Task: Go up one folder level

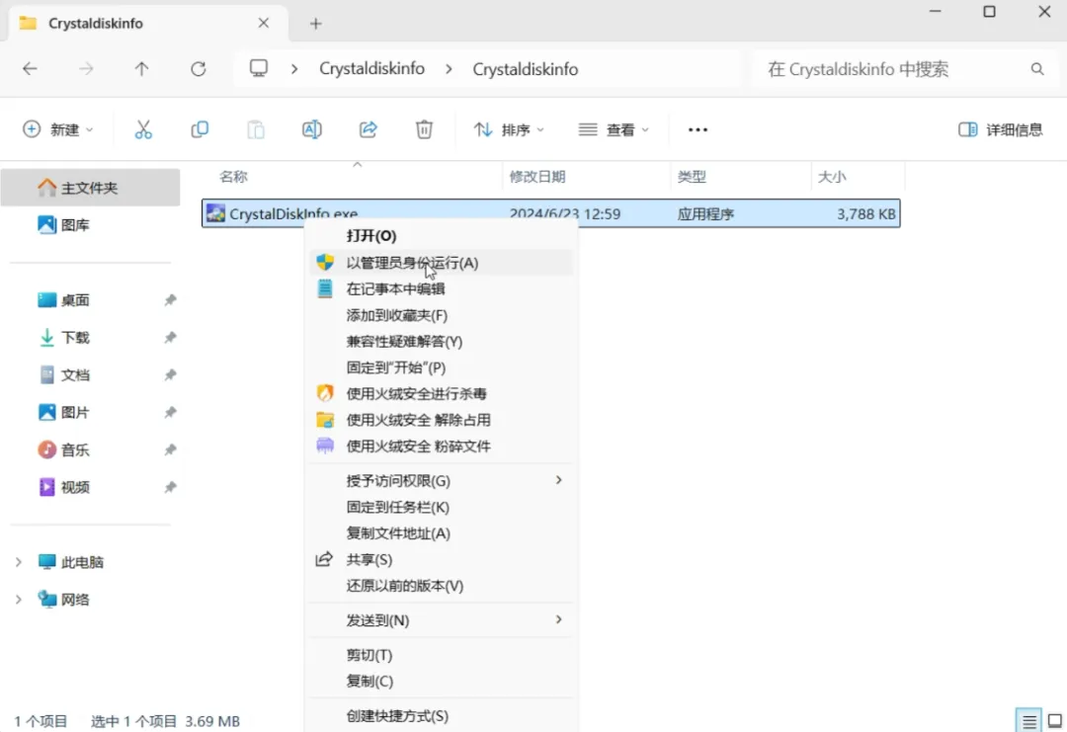Action: (141, 69)
